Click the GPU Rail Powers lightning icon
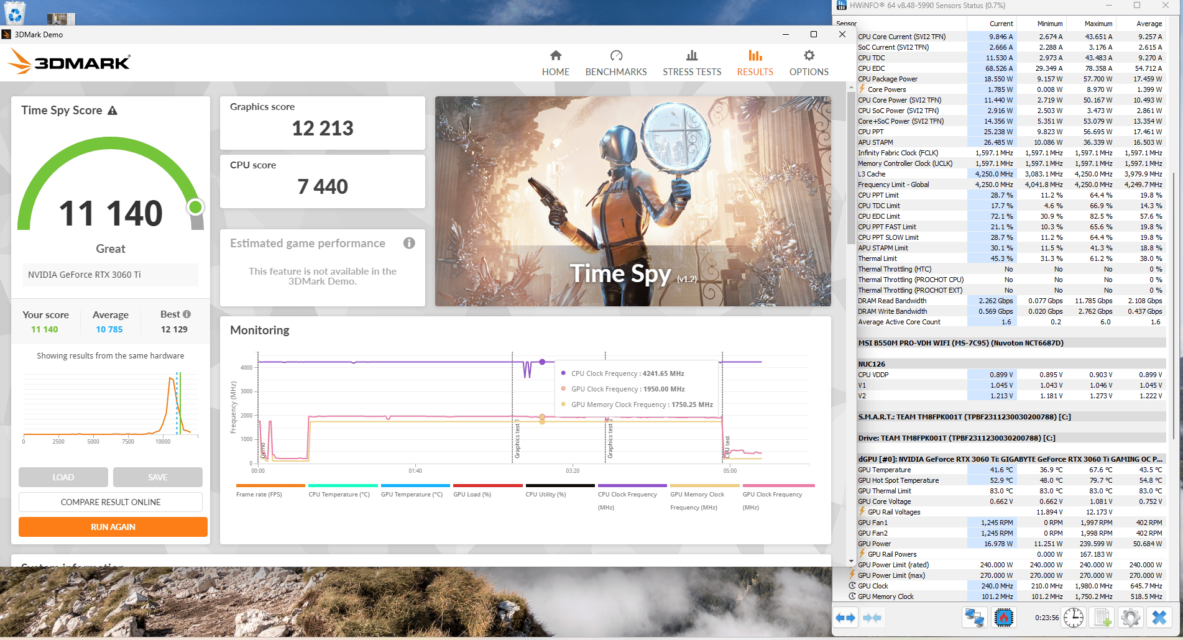Viewport: 1183px width, 640px height. [862, 554]
